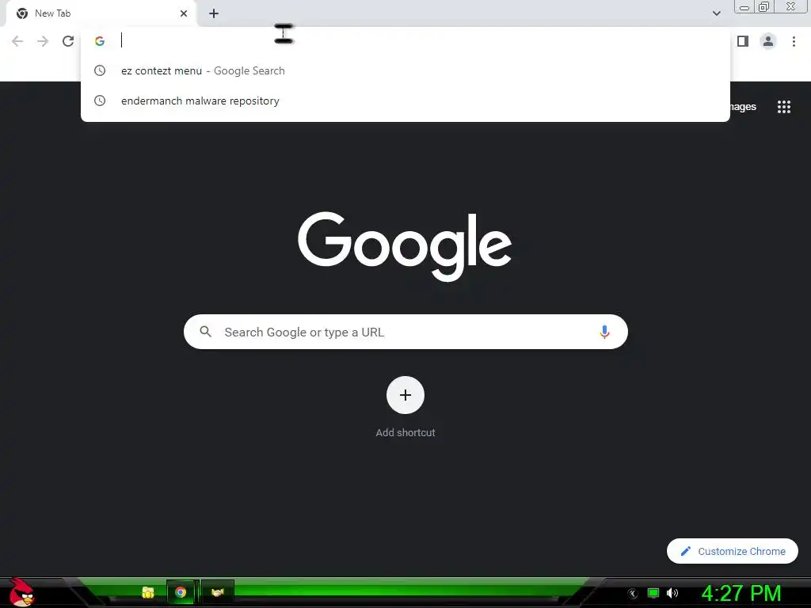Open a new tab with the plus button
This screenshot has height=608, width=811.
tap(214, 13)
